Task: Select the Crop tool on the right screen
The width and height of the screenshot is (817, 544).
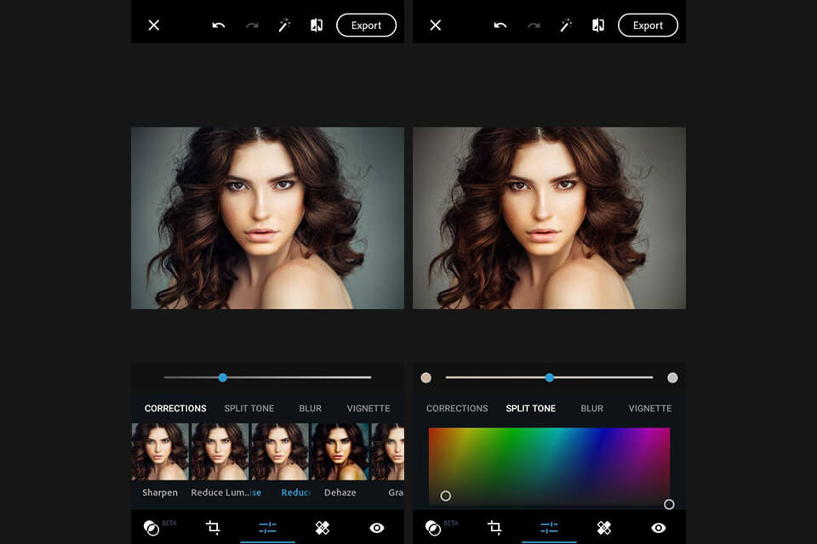Action: click(496, 528)
